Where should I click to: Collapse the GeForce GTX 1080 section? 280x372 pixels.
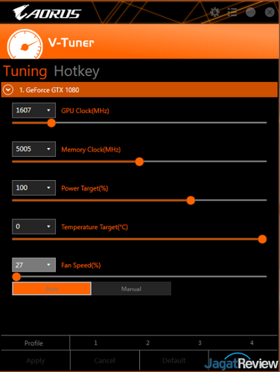tap(8, 89)
